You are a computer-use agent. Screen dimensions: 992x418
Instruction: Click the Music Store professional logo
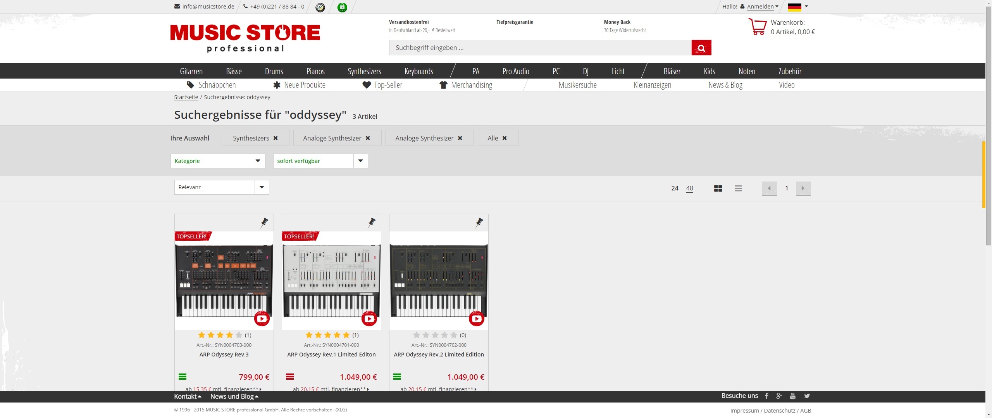click(x=245, y=38)
